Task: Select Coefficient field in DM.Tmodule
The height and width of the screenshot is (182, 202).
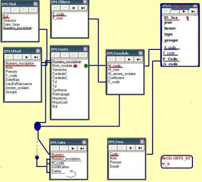Action: point(116,78)
